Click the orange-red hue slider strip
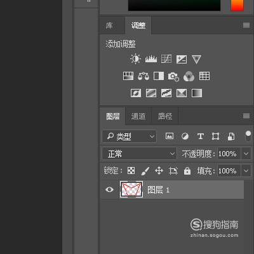The image size is (254, 254). click(237, 5)
